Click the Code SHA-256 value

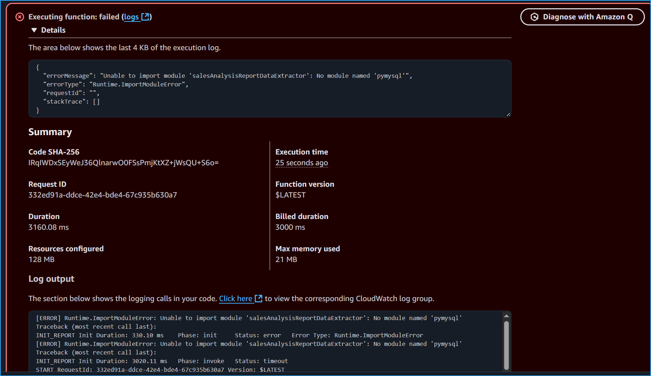[x=123, y=162]
